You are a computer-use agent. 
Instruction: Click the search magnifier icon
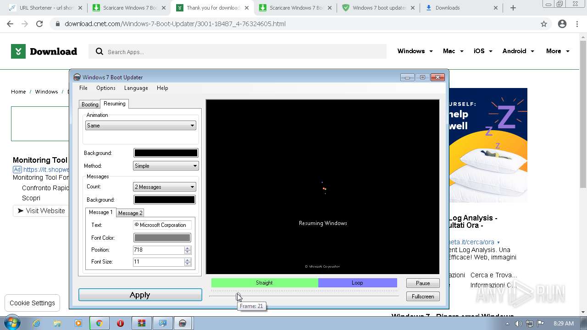(x=99, y=52)
